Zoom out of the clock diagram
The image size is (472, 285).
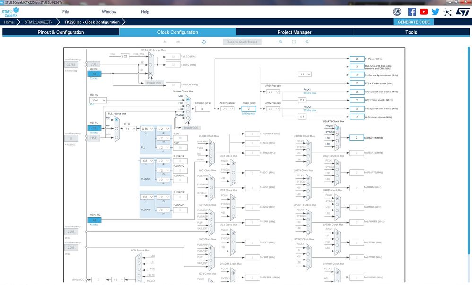pyautogui.click(x=307, y=42)
